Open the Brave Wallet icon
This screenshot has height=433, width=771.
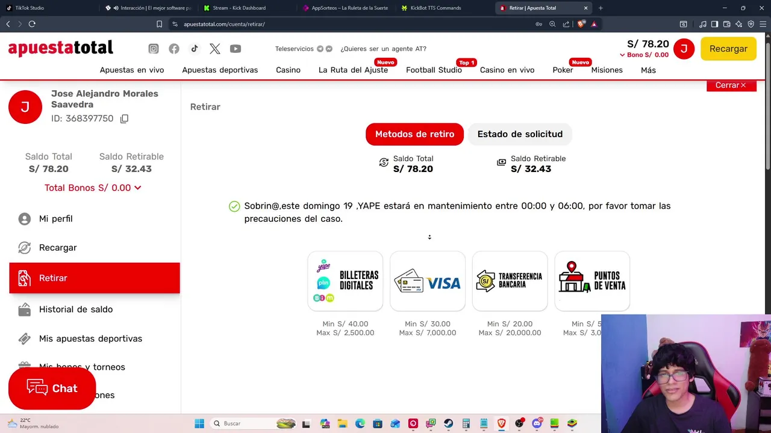727,24
